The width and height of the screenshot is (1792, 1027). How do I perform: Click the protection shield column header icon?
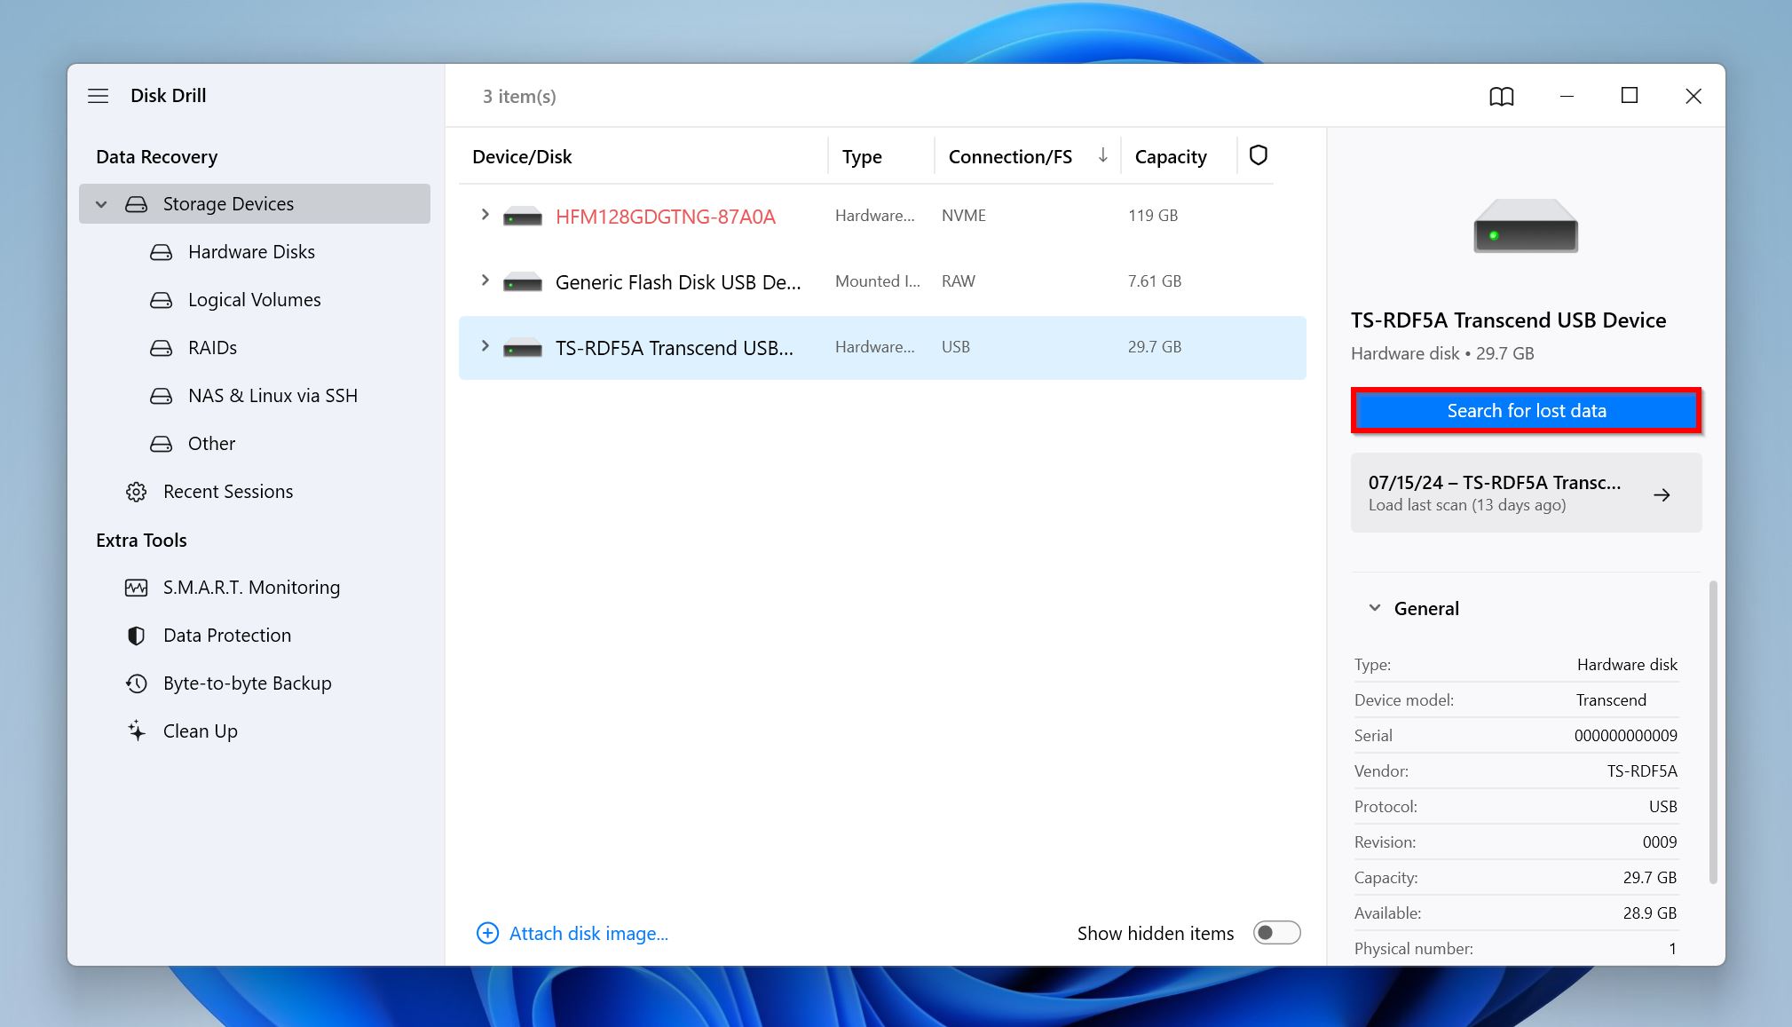(1257, 155)
